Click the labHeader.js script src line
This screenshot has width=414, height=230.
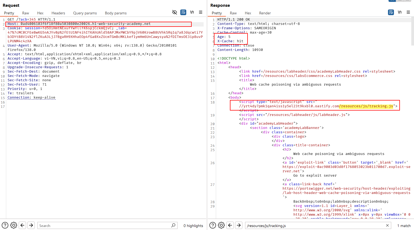pyautogui.click(x=294, y=115)
